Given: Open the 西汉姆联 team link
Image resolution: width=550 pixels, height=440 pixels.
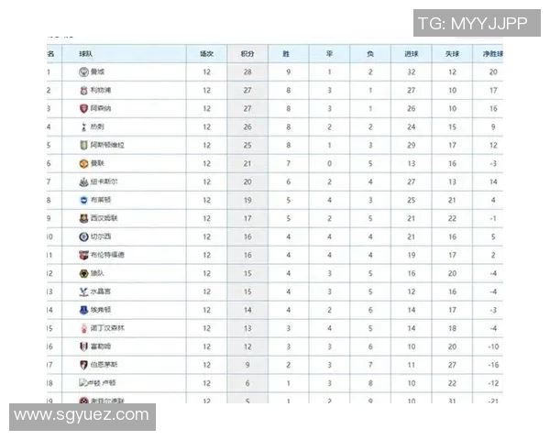Looking at the screenshot, I should pos(104,218).
